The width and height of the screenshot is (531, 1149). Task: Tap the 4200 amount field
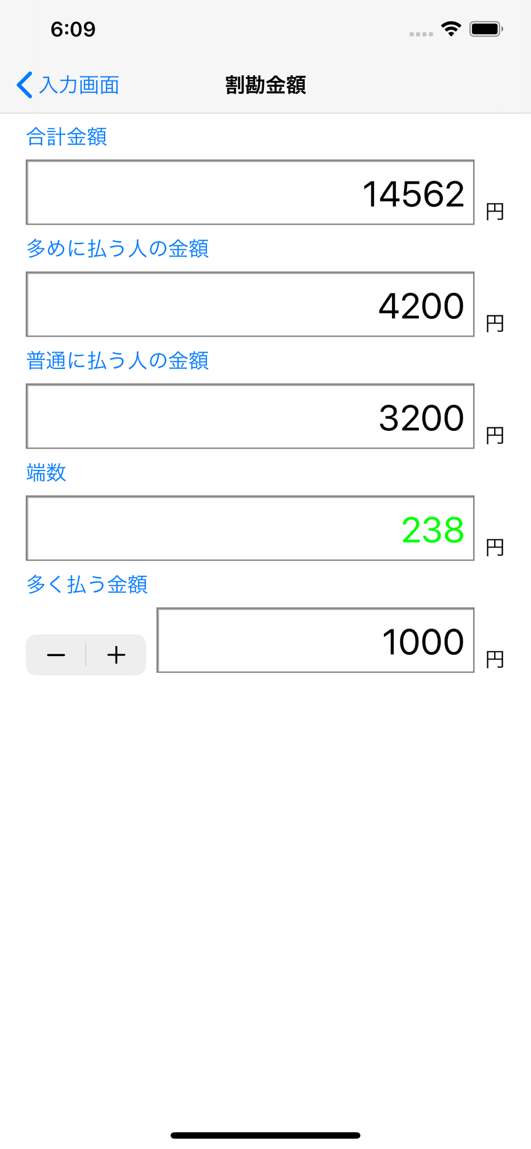[x=250, y=304]
